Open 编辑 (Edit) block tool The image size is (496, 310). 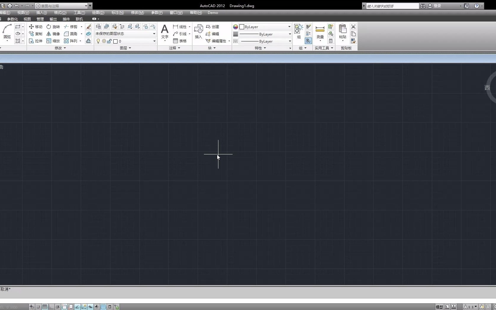click(x=212, y=34)
